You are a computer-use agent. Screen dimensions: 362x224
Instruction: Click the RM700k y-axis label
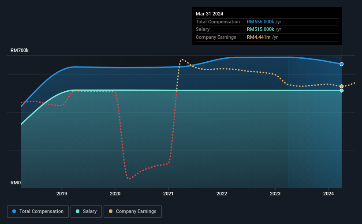[20, 50]
